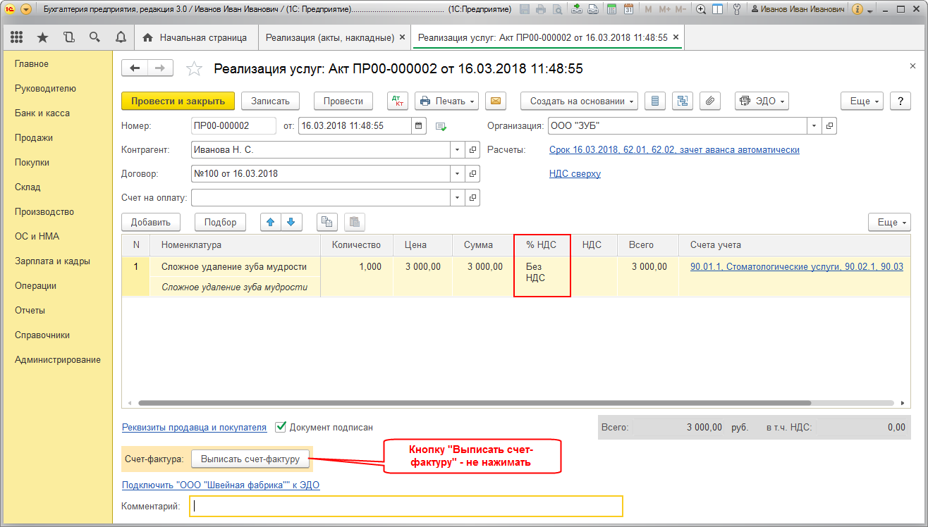The height and width of the screenshot is (527, 928).
Task: Open service tools wrench icon
Action: coord(738,10)
